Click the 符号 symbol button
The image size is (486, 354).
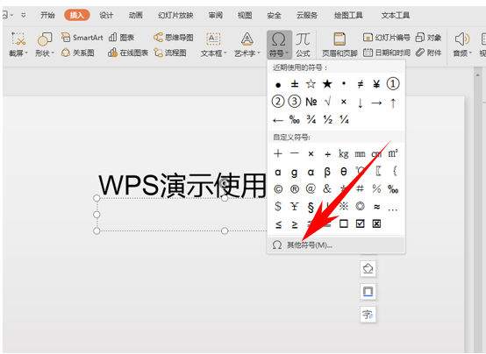click(279, 45)
